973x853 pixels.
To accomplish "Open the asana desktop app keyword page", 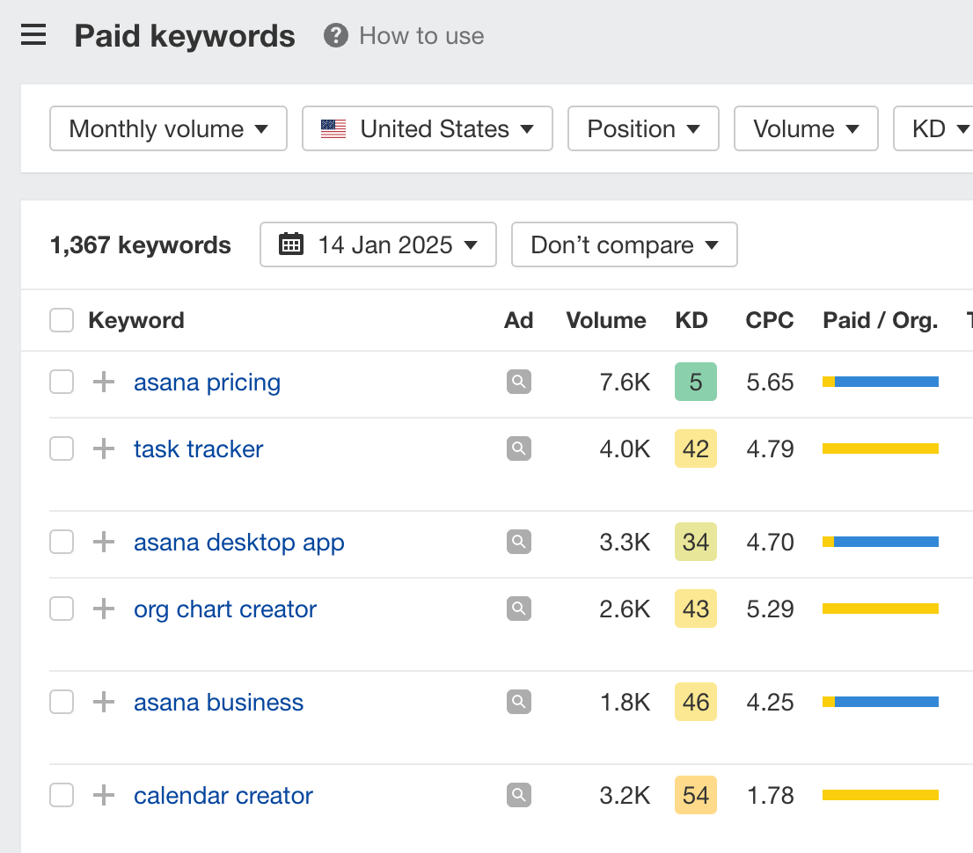I will [x=239, y=542].
